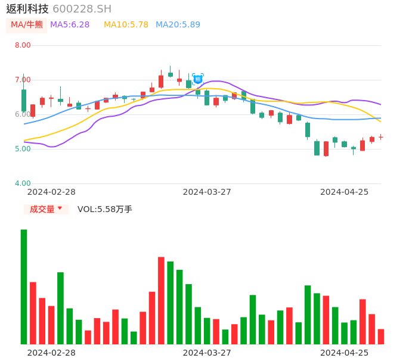
Task: Click the blue bear marker on the candlestick chart
Action: [x=198, y=79]
